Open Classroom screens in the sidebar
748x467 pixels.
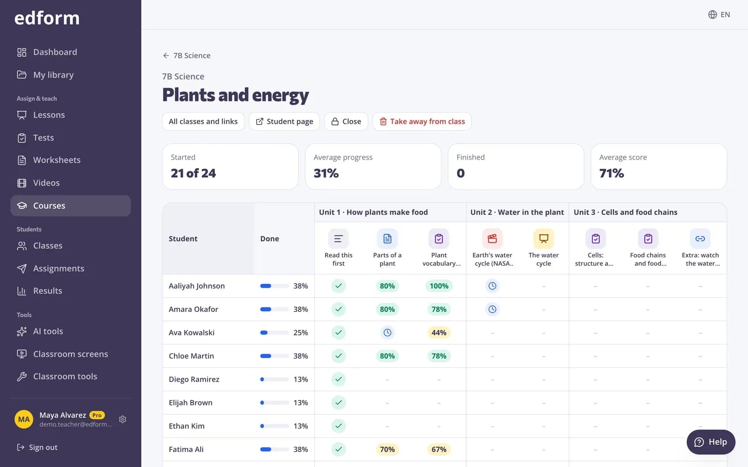pos(71,354)
